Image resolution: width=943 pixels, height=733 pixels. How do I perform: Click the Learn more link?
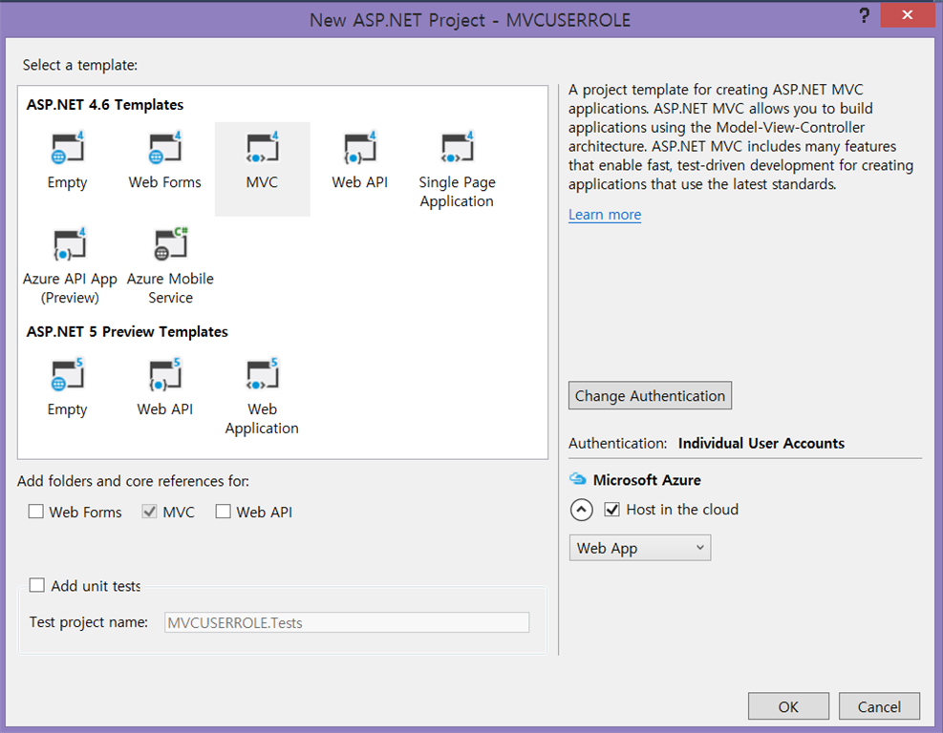click(x=604, y=215)
